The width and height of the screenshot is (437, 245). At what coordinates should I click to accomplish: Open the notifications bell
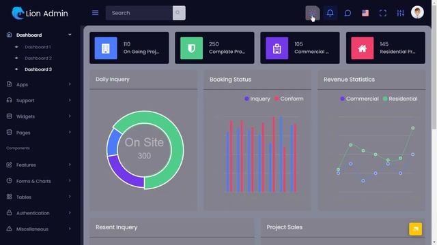pyautogui.click(x=330, y=13)
